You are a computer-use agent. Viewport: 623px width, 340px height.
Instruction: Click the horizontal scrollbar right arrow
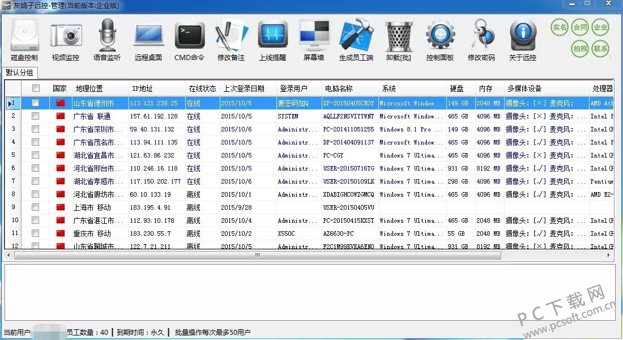610,255
